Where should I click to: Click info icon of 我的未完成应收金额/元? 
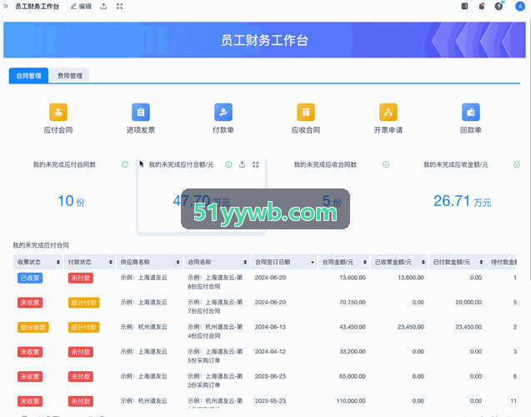coord(517,164)
